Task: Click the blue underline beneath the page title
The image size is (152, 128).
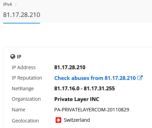Action: (21, 23)
